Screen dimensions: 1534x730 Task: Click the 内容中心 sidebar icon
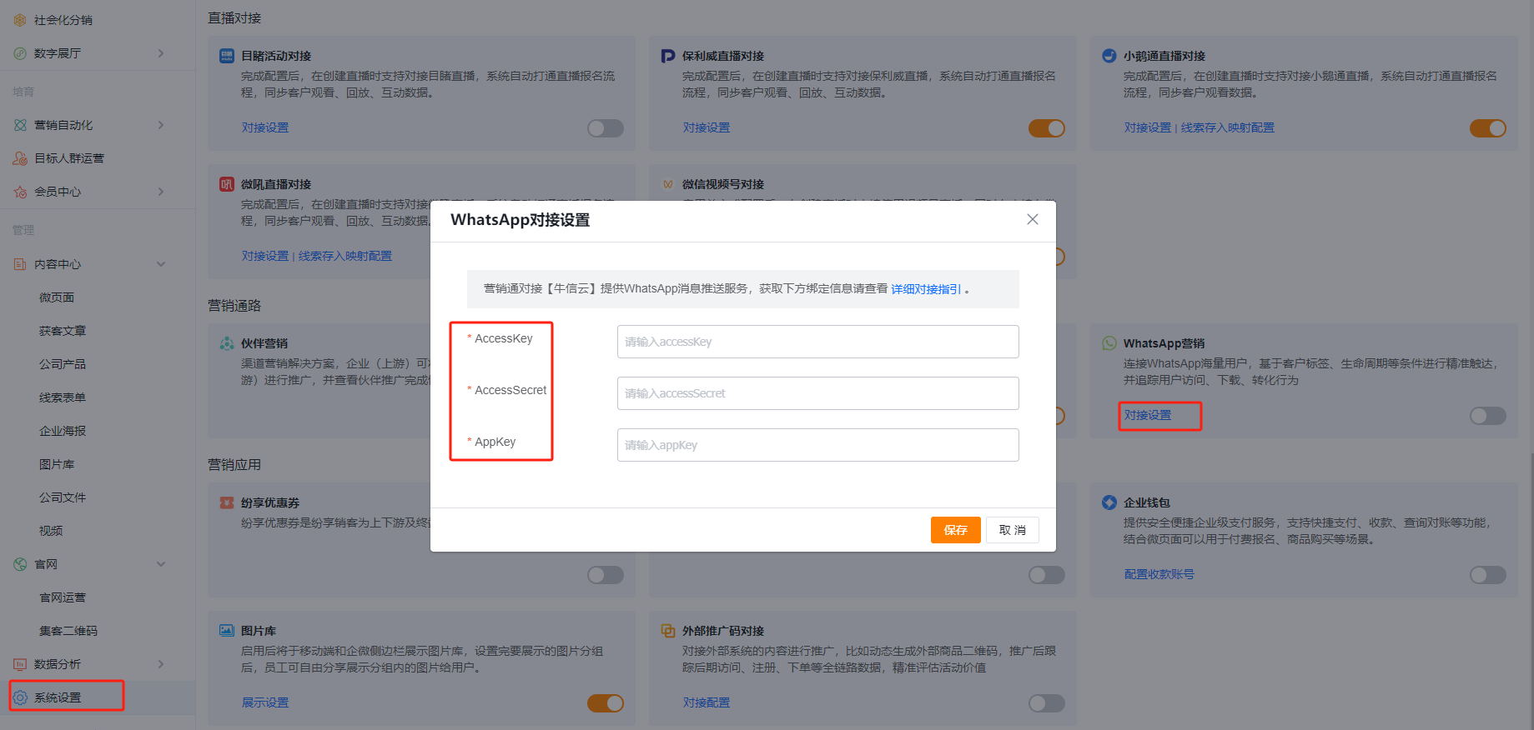coord(20,264)
